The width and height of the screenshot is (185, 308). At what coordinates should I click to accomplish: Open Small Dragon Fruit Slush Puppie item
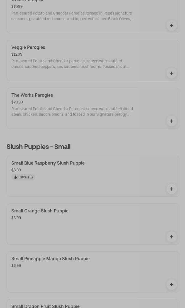tap(45, 306)
